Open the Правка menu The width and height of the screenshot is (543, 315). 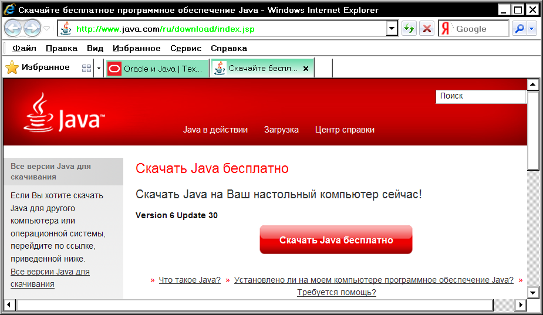pos(62,49)
